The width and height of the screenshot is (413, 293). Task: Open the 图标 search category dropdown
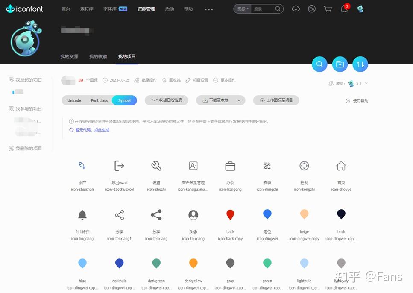click(x=242, y=9)
